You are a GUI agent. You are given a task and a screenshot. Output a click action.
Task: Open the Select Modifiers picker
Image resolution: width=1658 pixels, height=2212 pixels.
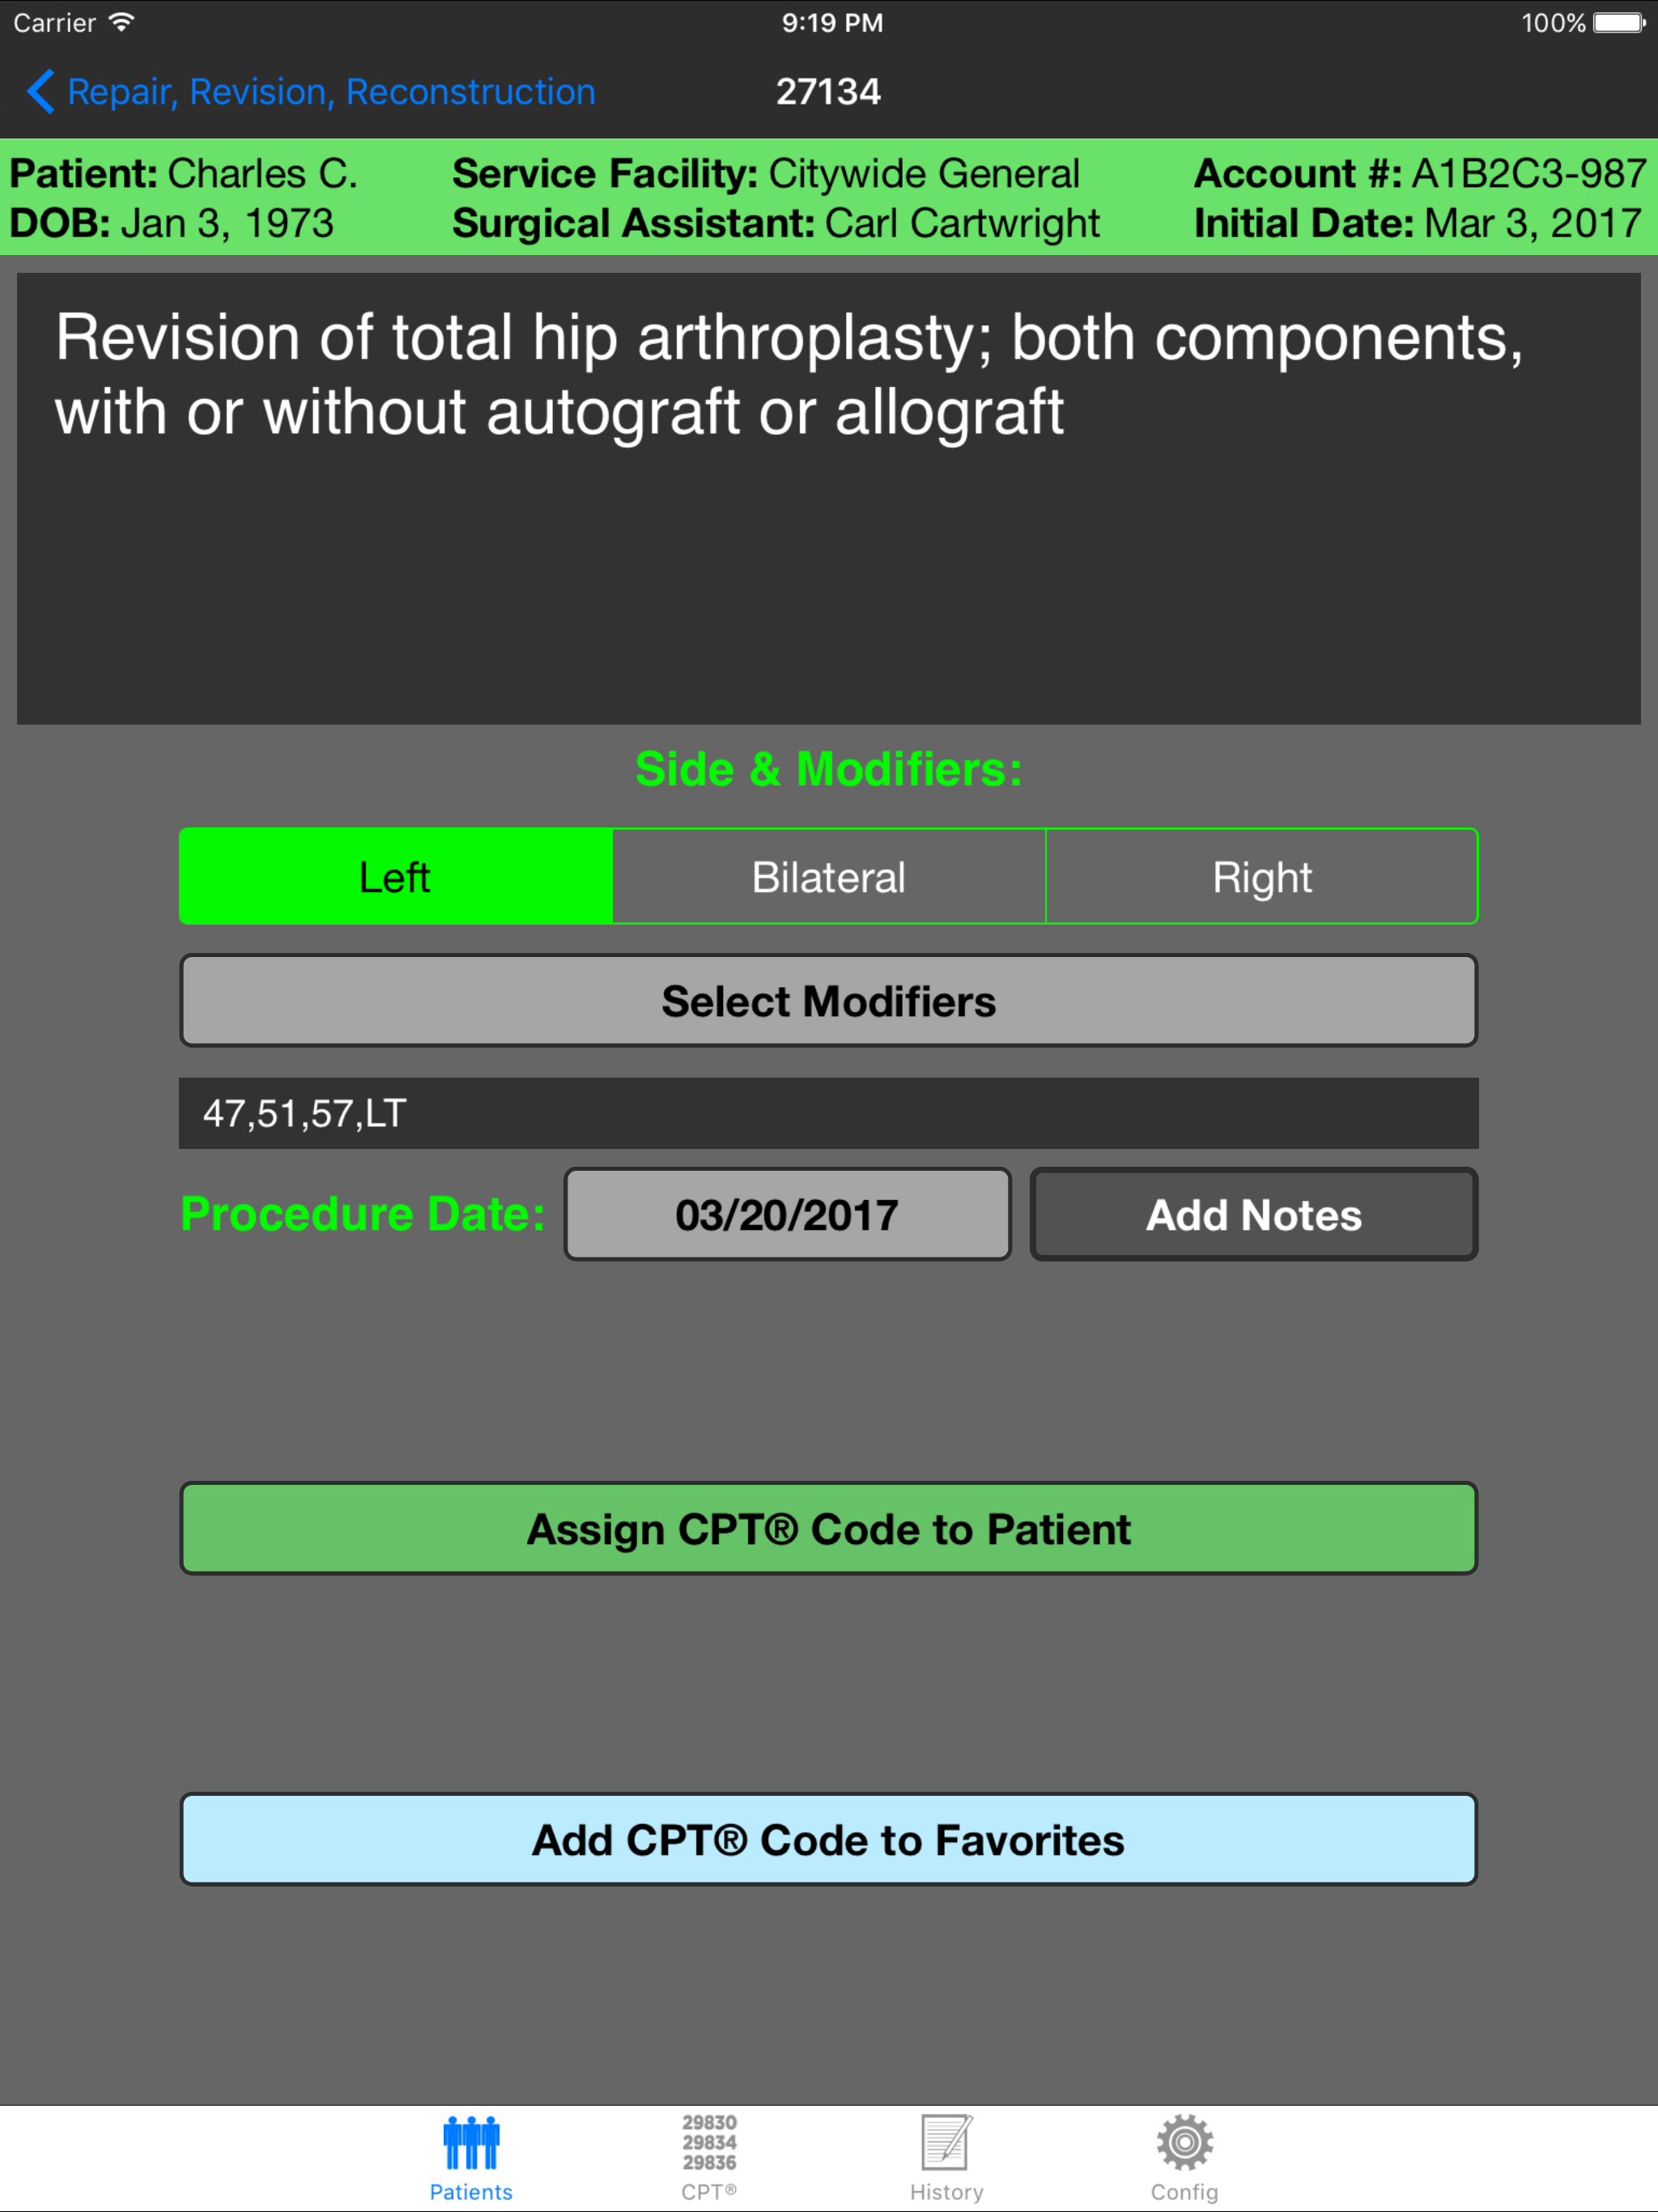click(x=829, y=1001)
